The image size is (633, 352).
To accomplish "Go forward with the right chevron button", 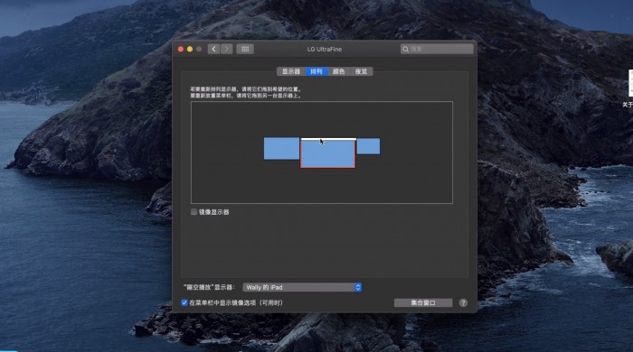I will coord(226,49).
